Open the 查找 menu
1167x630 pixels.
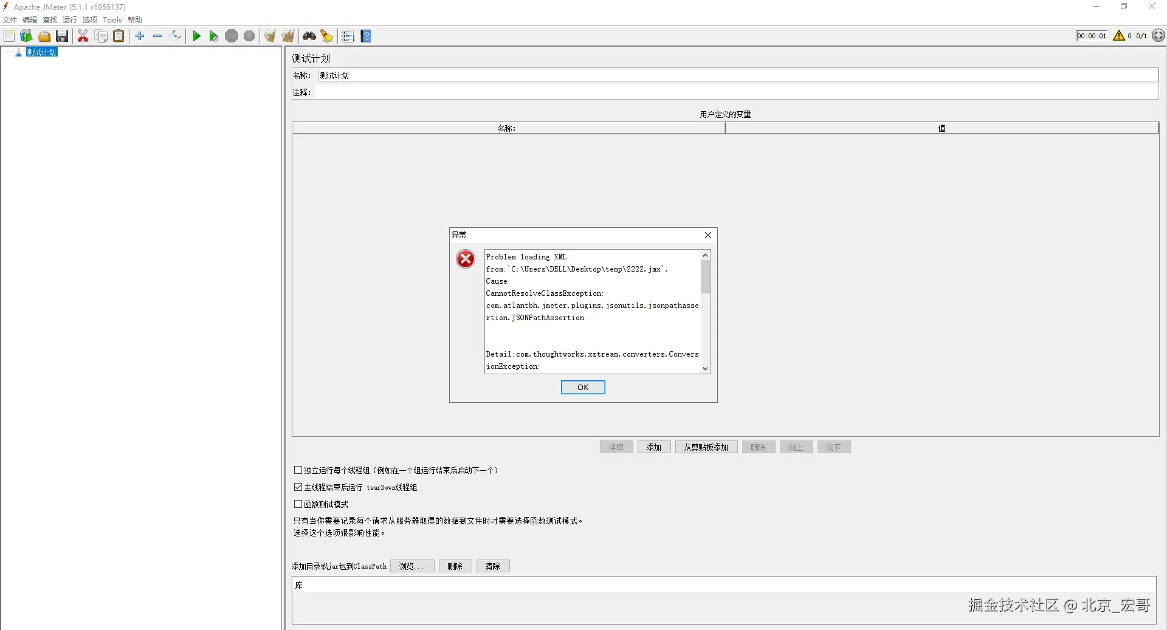(50, 20)
